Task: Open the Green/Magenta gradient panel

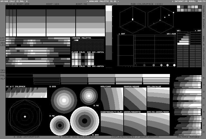Action: coord(135,124)
